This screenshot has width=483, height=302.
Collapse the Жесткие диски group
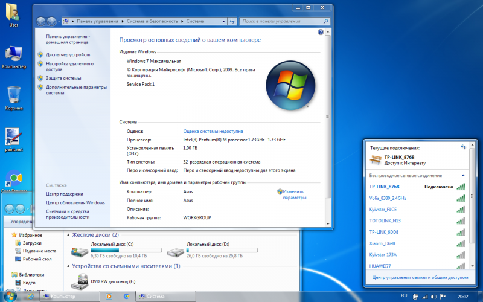[68, 234]
